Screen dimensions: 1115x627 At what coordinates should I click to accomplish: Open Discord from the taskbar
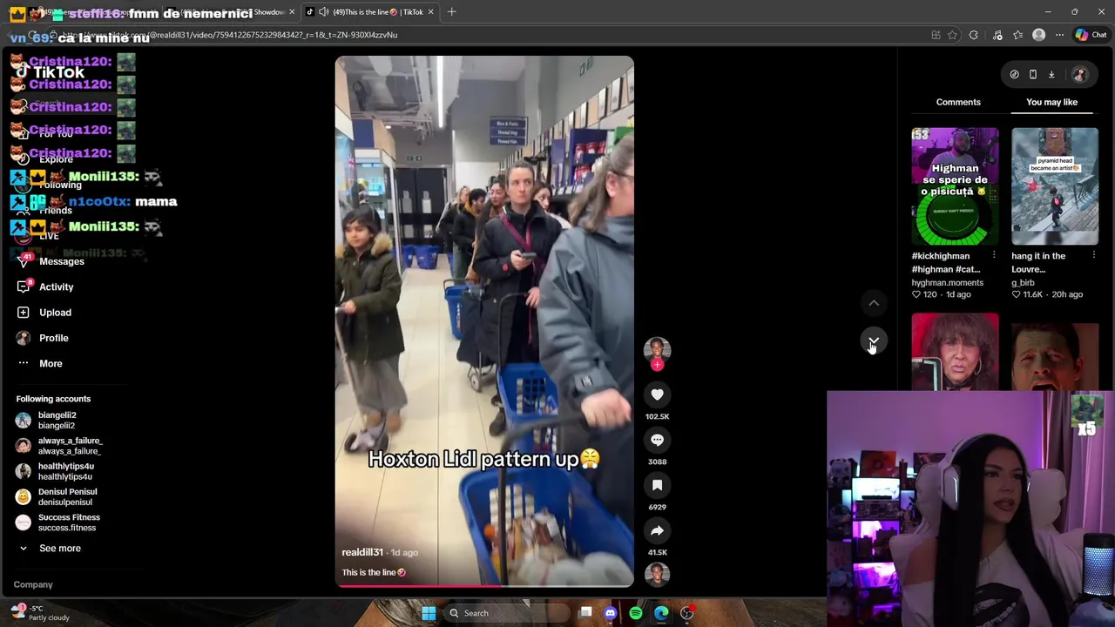click(x=611, y=613)
